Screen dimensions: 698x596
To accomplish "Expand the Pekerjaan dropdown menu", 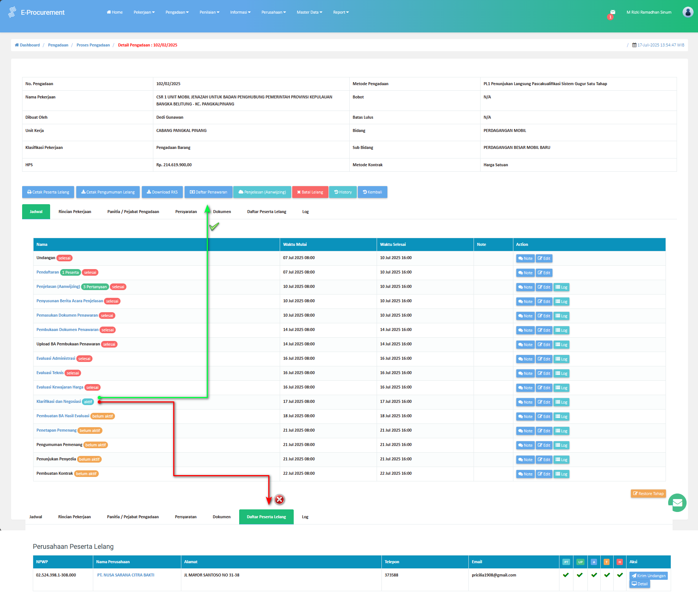I will (144, 12).
